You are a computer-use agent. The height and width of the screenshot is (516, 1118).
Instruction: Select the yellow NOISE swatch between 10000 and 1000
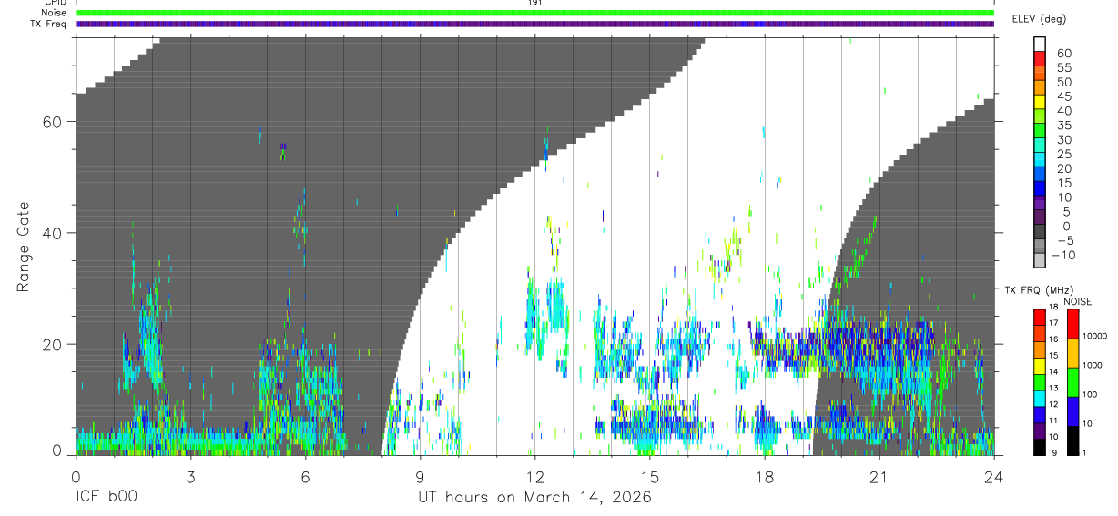tap(1073, 353)
